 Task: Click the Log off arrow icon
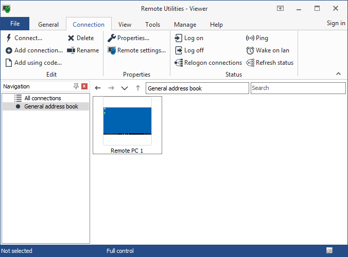coord(179,50)
